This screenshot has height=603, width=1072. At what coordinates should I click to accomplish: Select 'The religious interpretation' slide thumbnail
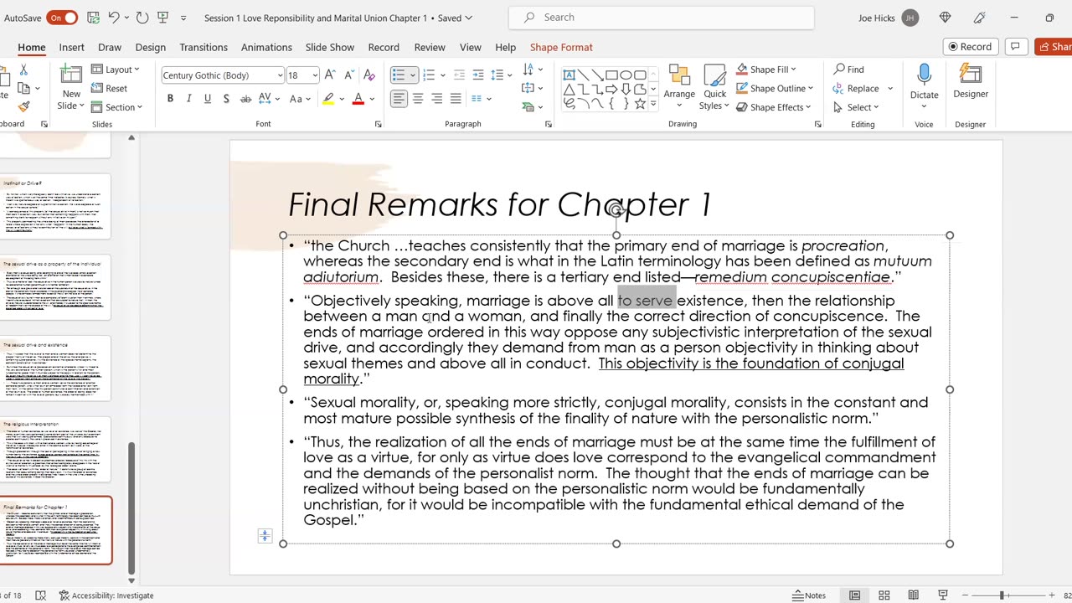click(55, 450)
